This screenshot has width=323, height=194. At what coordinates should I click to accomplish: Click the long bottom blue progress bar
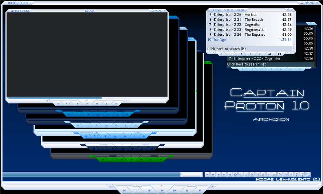coord(92,174)
